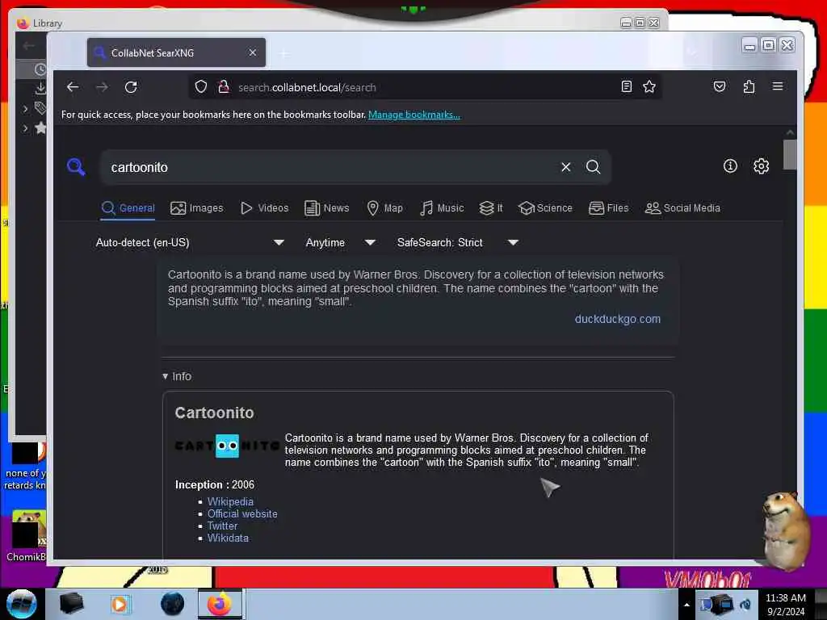Click the insecure connection padlock icon

tap(224, 86)
